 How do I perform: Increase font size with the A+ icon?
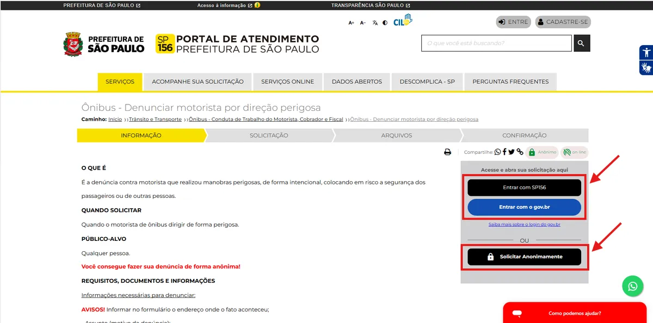click(x=352, y=22)
